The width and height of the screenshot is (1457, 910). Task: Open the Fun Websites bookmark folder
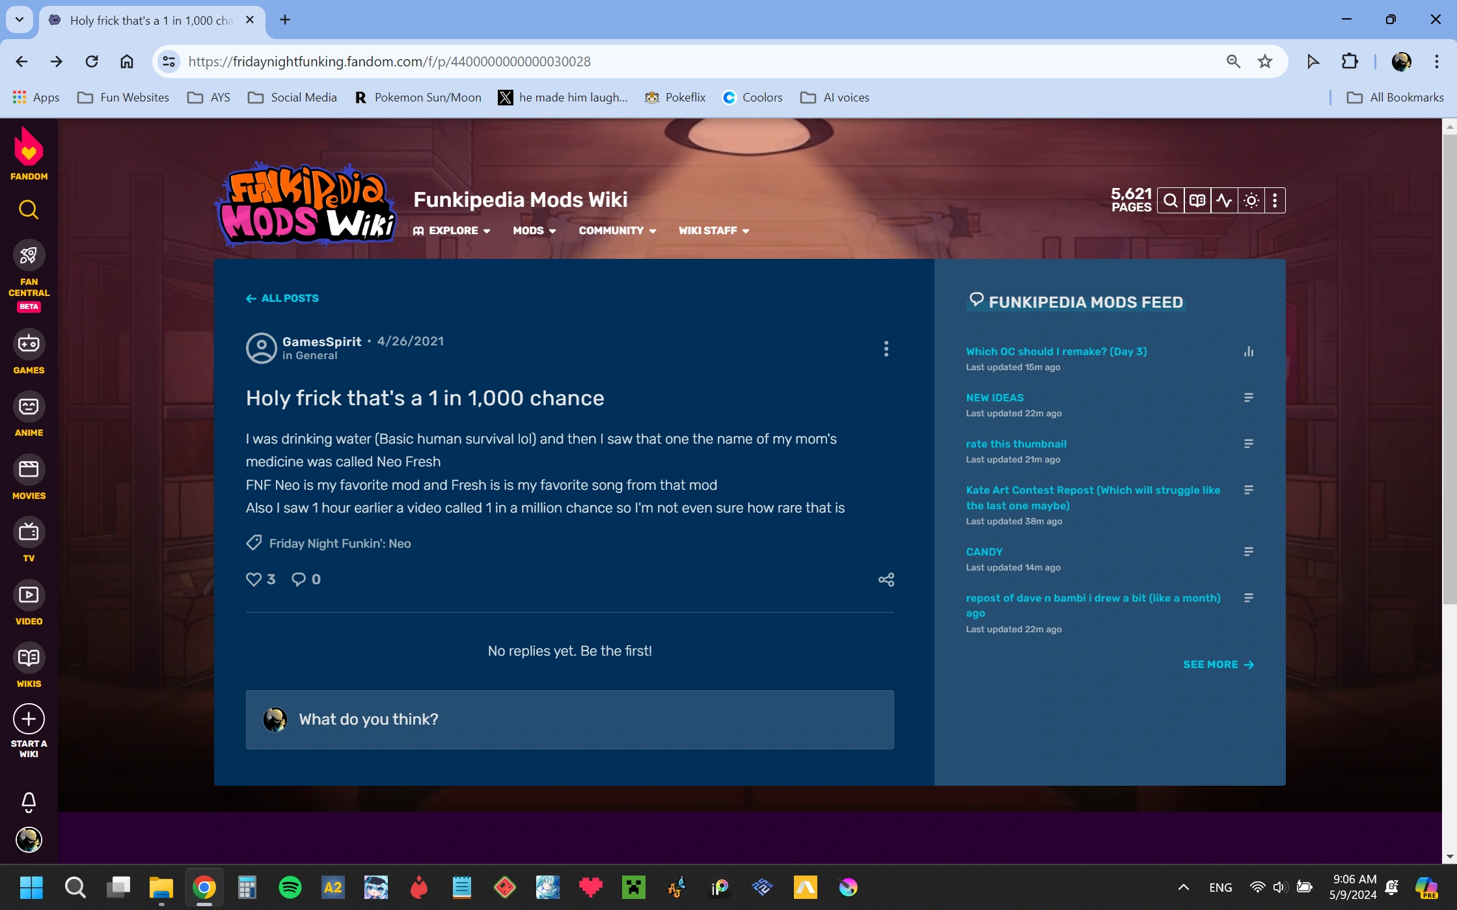[x=124, y=98]
